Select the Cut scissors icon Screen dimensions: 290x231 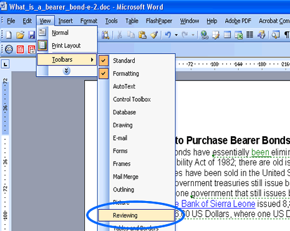(x=120, y=35)
